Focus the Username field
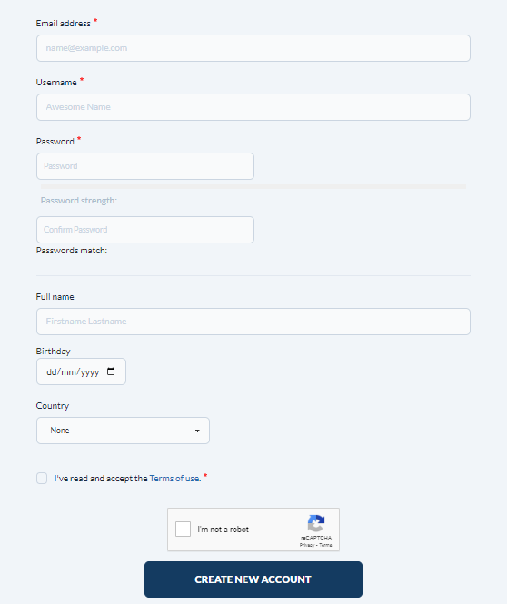Screen dimensions: 507x604 (253, 107)
